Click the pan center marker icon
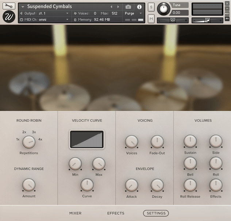 coord(173,20)
